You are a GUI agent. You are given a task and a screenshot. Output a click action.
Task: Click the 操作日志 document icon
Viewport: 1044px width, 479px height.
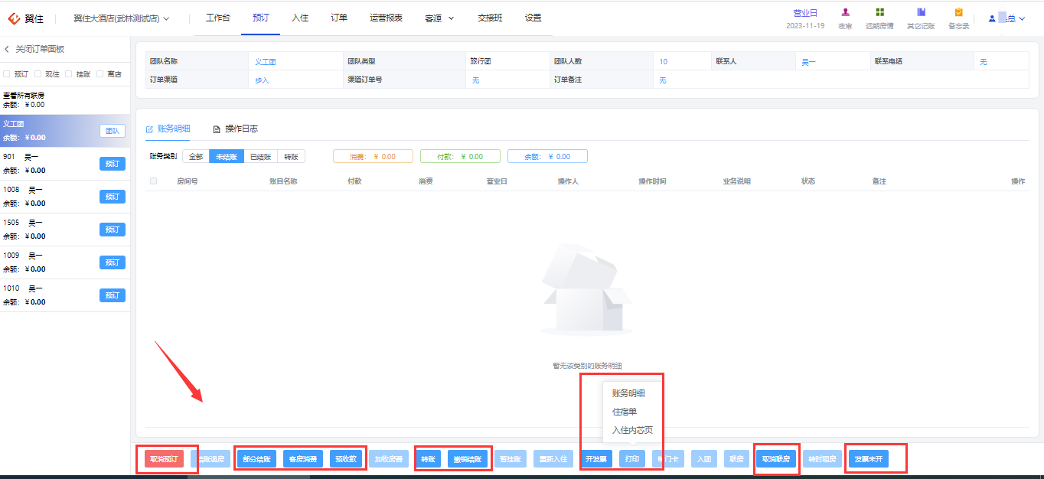pyautogui.click(x=217, y=129)
